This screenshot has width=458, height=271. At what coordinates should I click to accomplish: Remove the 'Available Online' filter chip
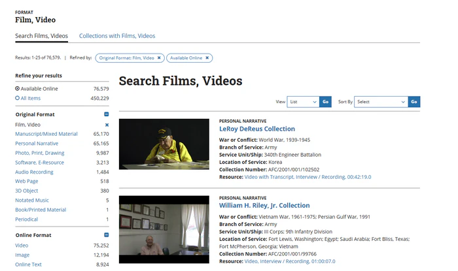click(207, 58)
